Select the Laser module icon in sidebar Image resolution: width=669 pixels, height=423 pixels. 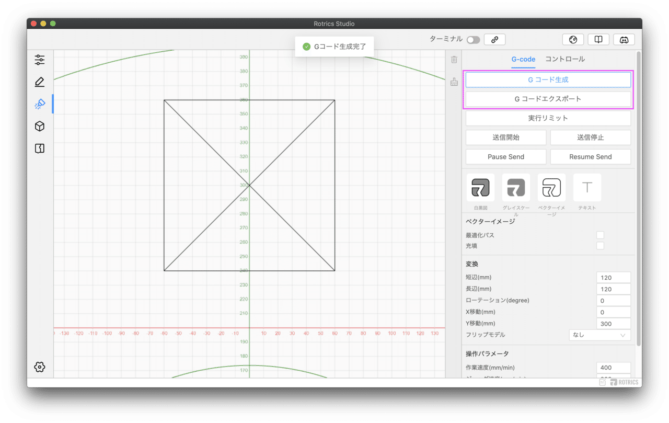pyautogui.click(x=40, y=104)
